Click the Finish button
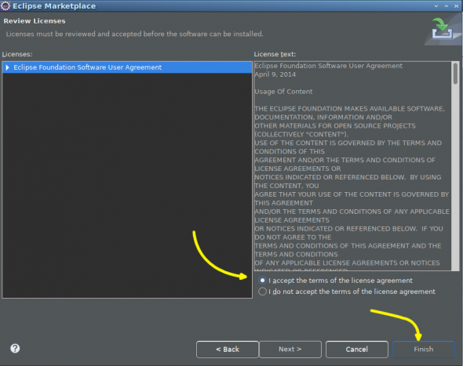The width and height of the screenshot is (463, 366). pos(424,350)
